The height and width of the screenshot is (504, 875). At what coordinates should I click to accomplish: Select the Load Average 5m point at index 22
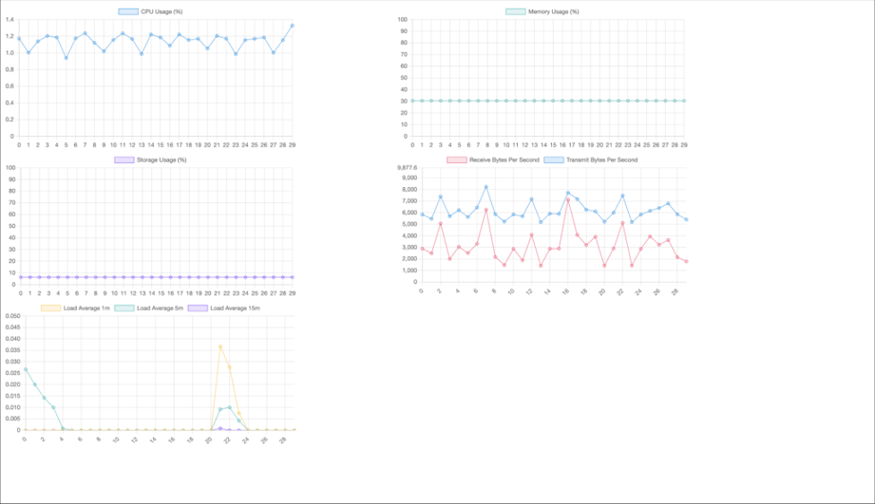[229, 407]
